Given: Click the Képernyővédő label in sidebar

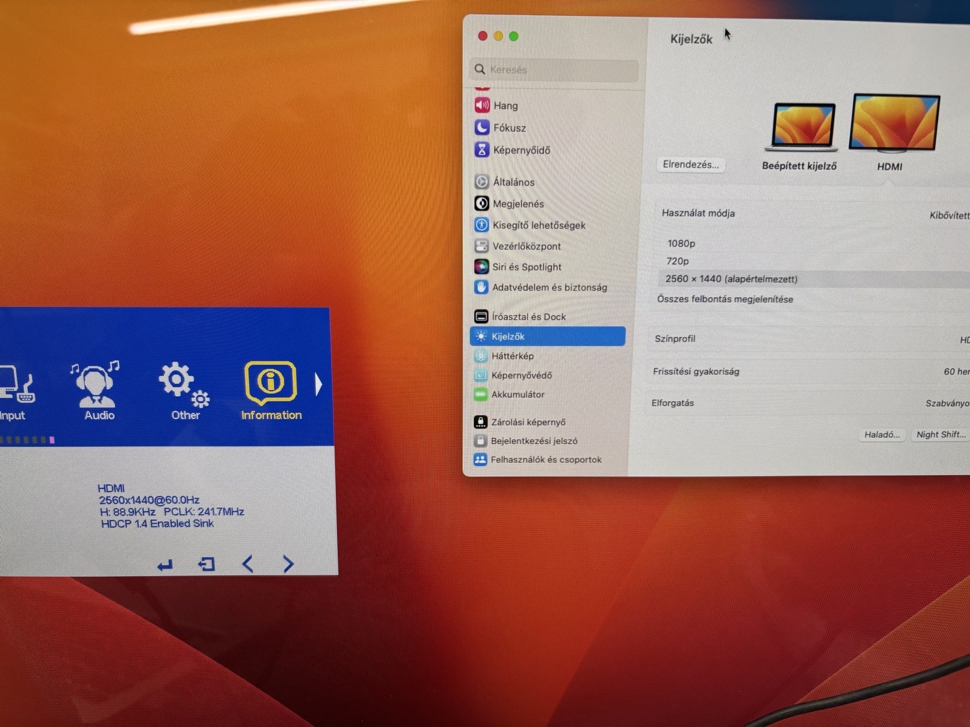Looking at the screenshot, I should (522, 376).
